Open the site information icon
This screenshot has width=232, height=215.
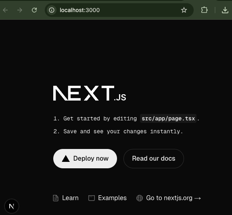52,10
